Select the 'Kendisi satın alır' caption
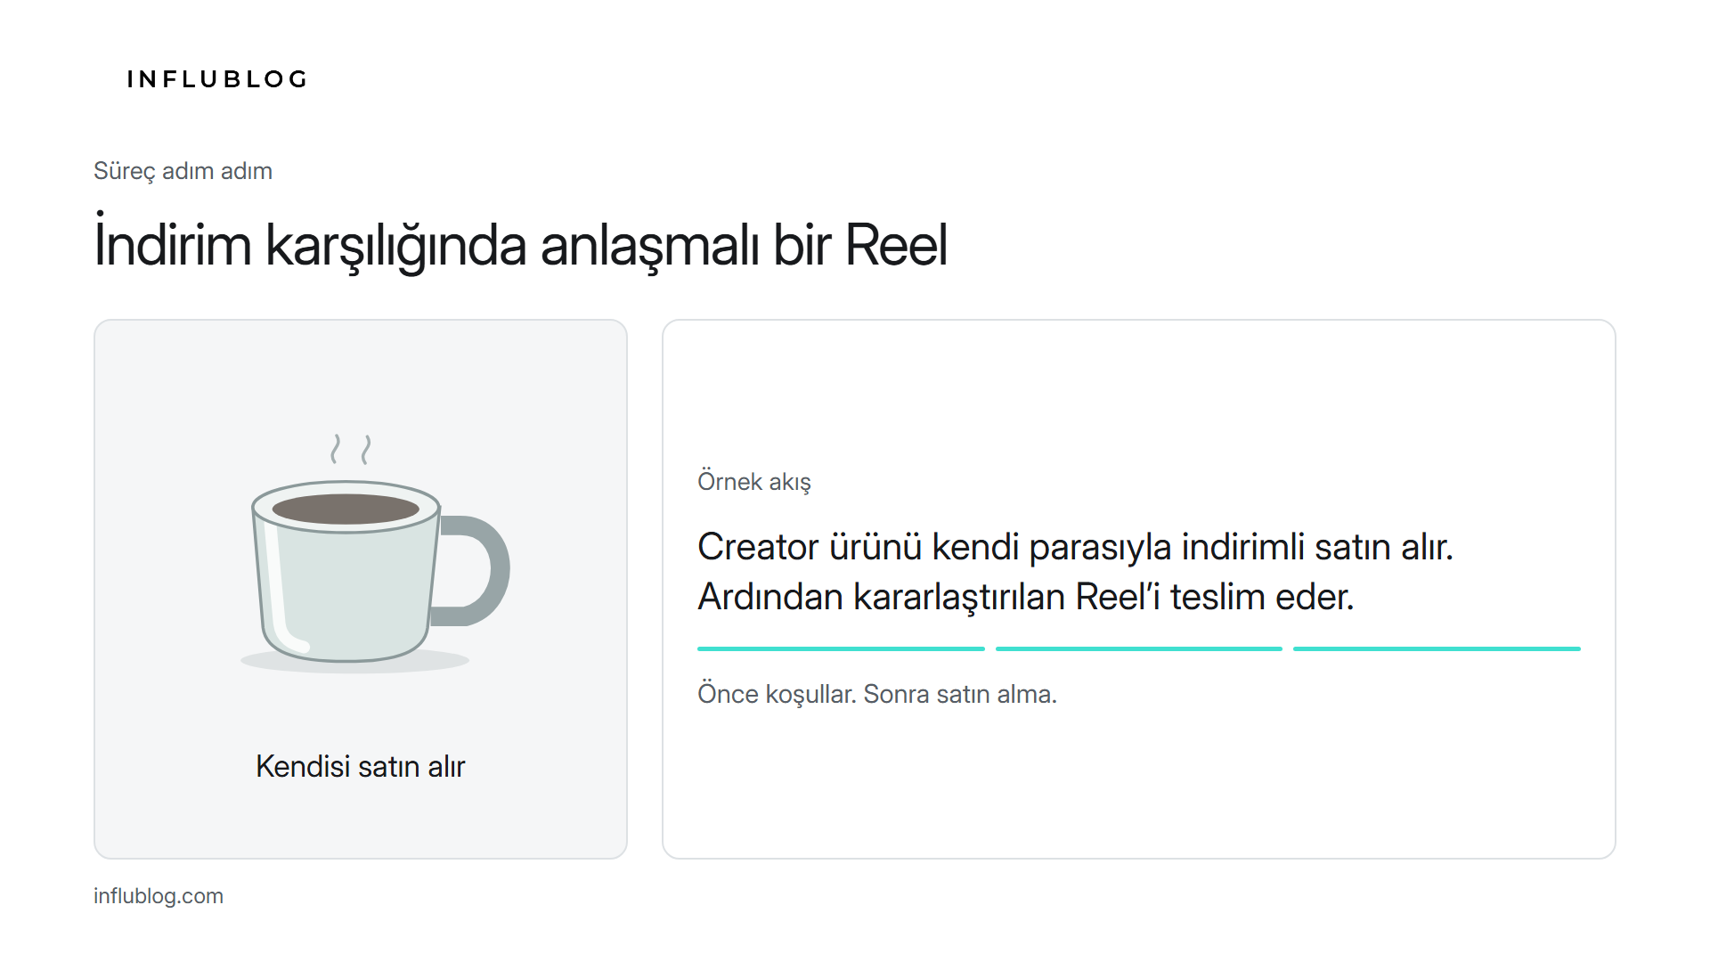The width and height of the screenshot is (1710, 962). pyautogui.click(x=361, y=766)
